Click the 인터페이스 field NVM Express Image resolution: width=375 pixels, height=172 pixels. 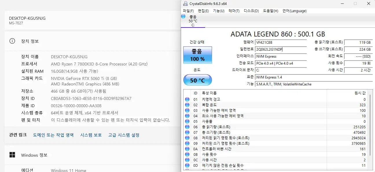click(x=281, y=56)
